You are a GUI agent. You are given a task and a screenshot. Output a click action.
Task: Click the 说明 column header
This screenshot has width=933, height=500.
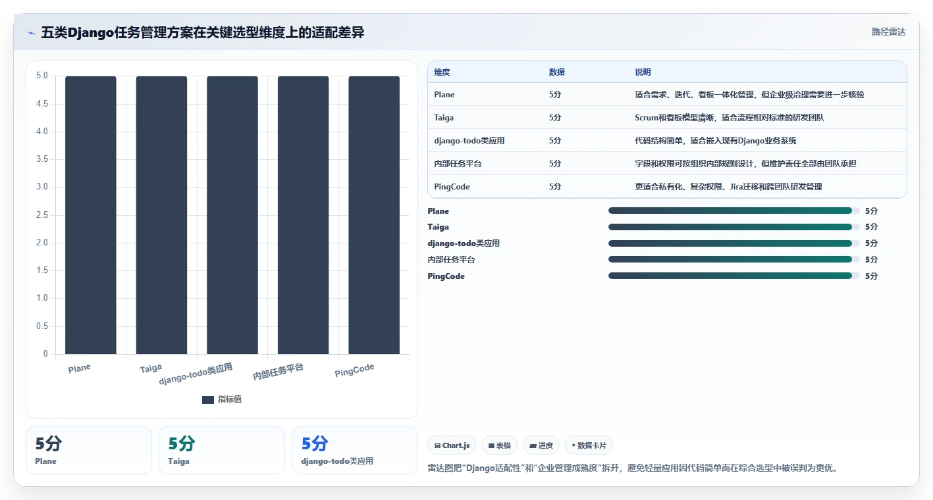point(643,72)
